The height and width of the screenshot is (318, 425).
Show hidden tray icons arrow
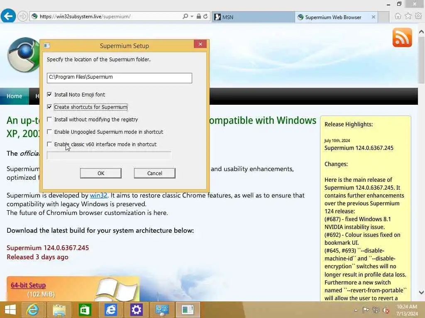click(x=356, y=310)
